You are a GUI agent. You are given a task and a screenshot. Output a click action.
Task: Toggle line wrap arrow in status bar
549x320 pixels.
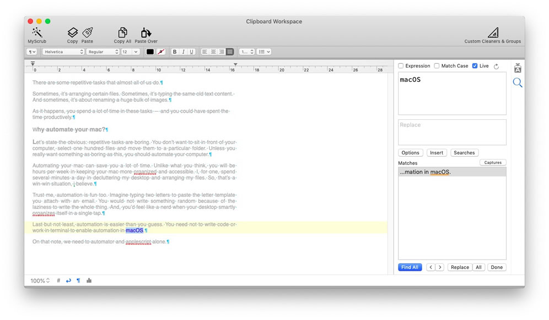68,280
